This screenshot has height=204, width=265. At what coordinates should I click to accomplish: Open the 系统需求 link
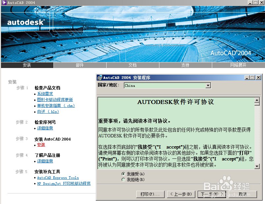pos(45,94)
